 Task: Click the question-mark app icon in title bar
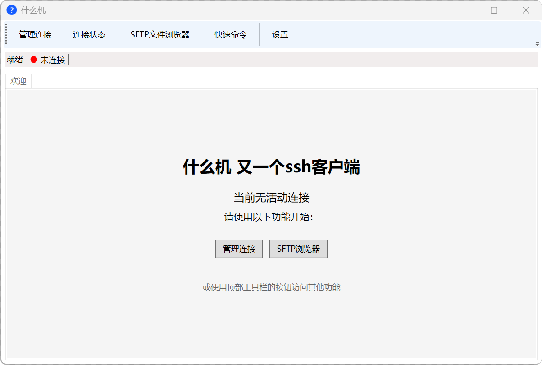11,10
